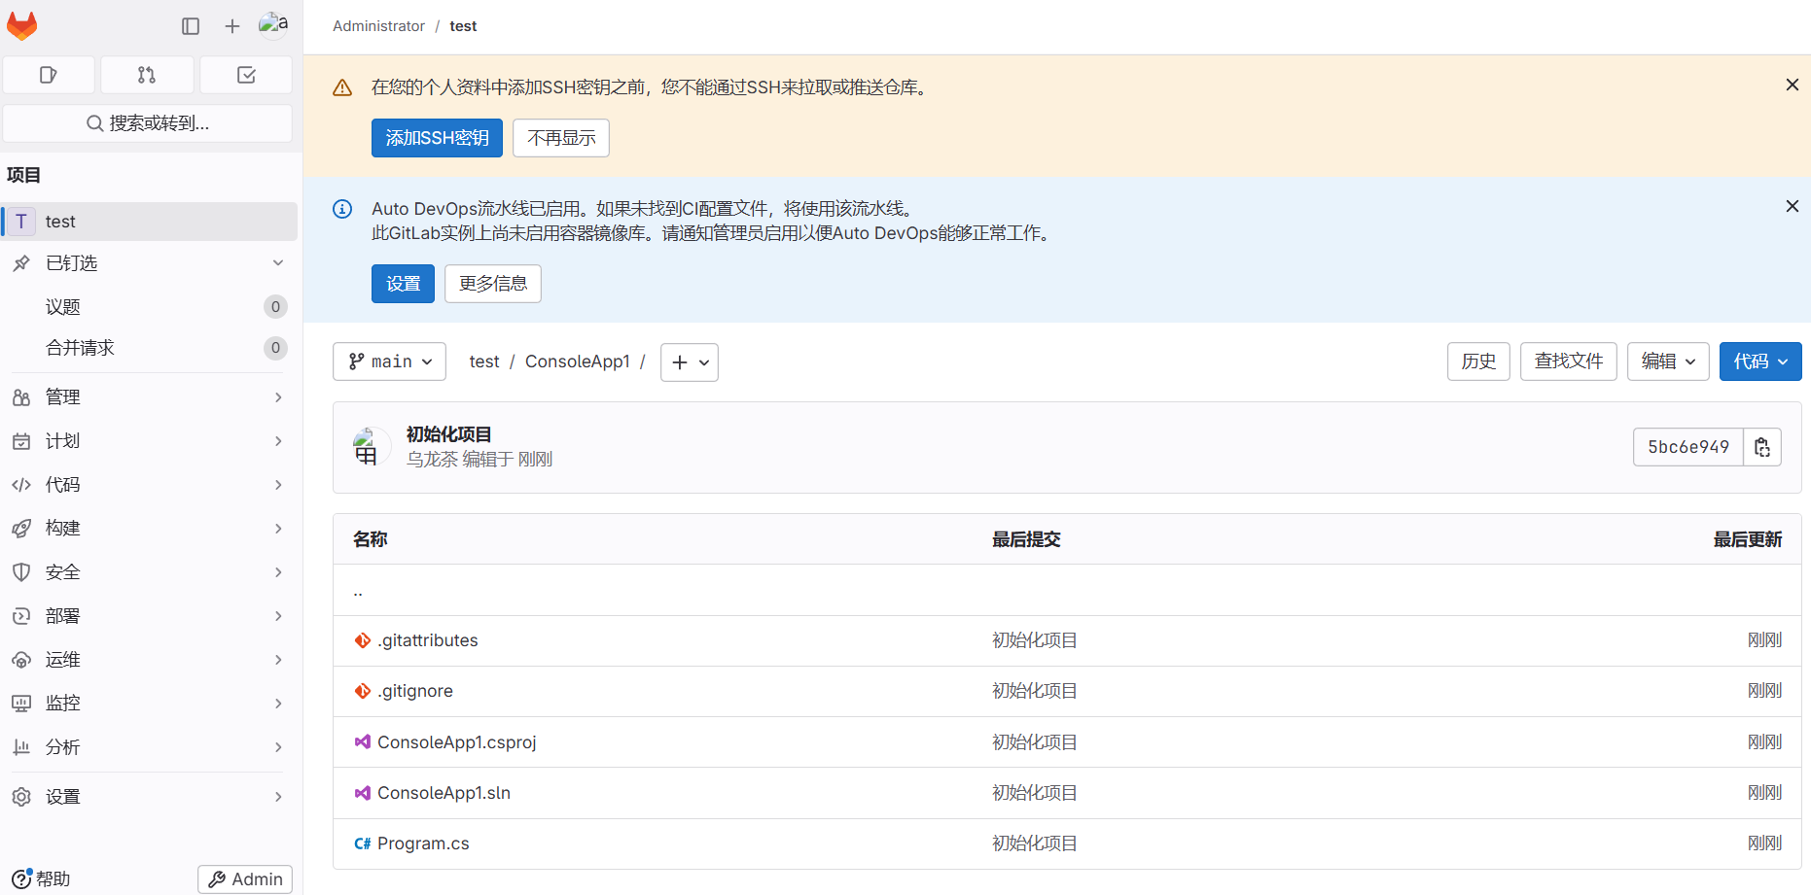The height and width of the screenshot is (895, 1811).
Task: Click the 计划 calendar icon
Action: tap(21, 441)
